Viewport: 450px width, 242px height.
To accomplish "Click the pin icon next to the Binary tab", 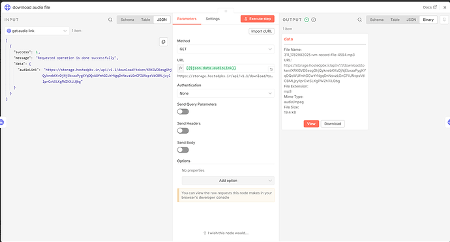I will pyautogui.click(x=444, y=20).
